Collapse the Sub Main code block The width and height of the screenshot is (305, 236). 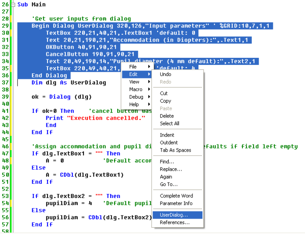[13, 5]
